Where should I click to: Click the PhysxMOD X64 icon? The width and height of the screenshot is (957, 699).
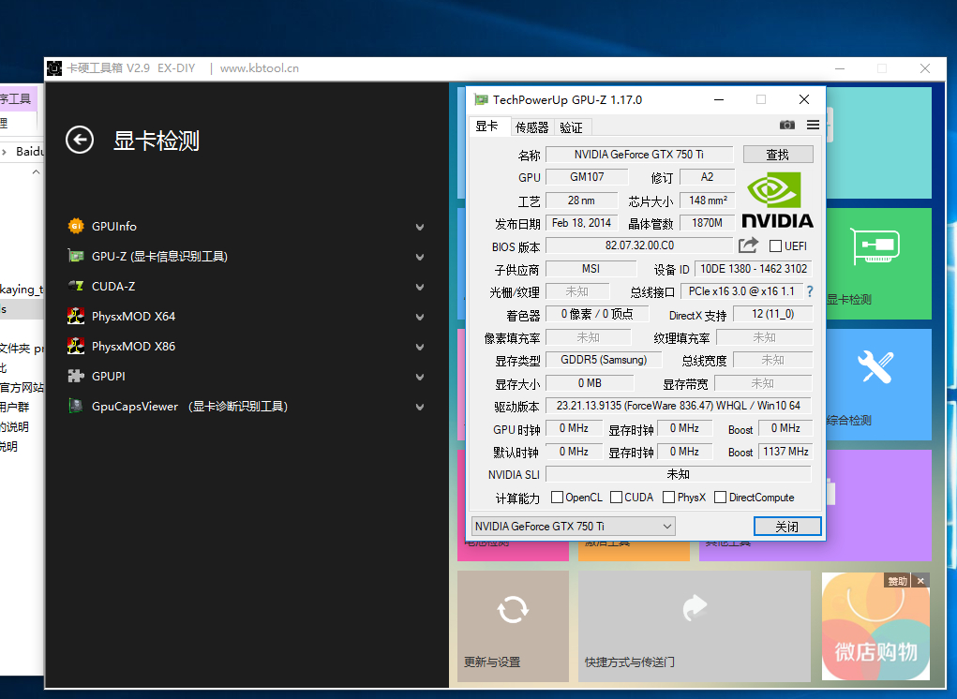tap(76, 316)
